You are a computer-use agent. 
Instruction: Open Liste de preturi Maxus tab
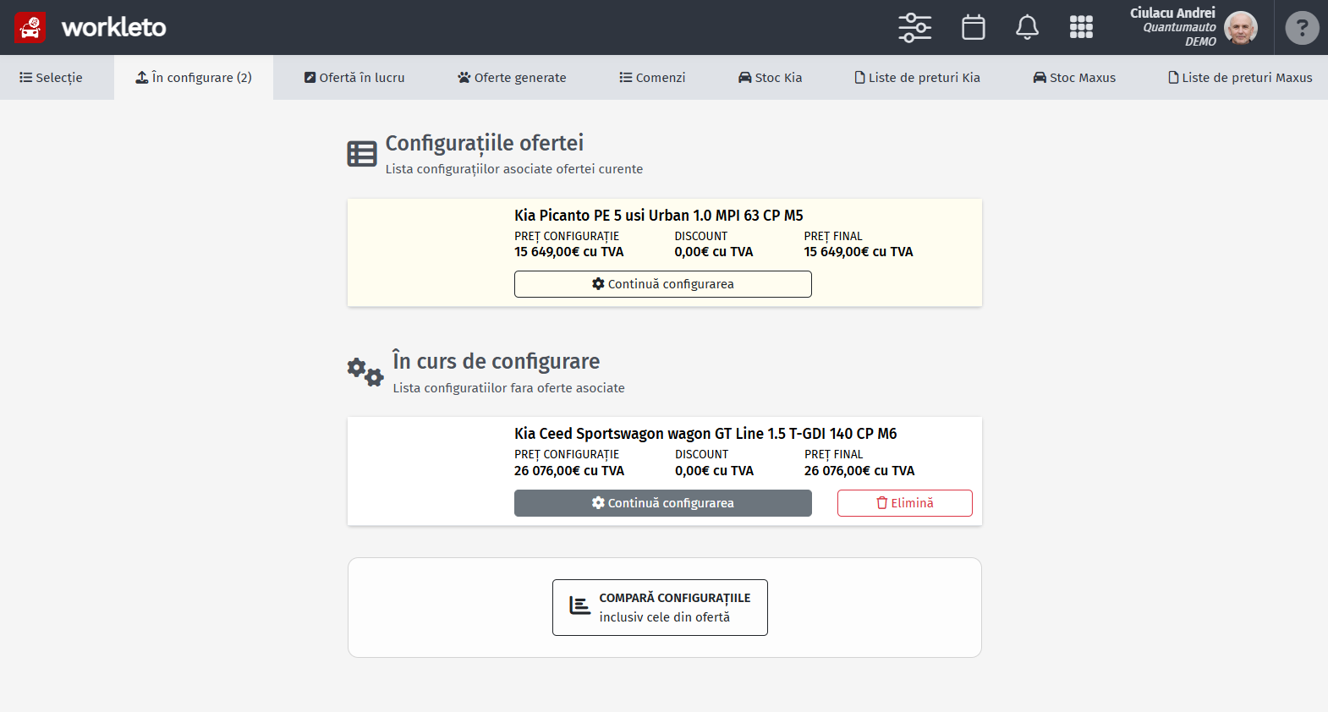pos(1240,78)
